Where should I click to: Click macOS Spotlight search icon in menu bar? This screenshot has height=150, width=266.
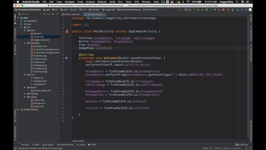tap(237, 2)
